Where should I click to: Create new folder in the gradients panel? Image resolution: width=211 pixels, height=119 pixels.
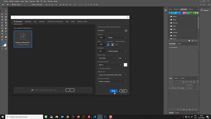click(x=189, y=41)
